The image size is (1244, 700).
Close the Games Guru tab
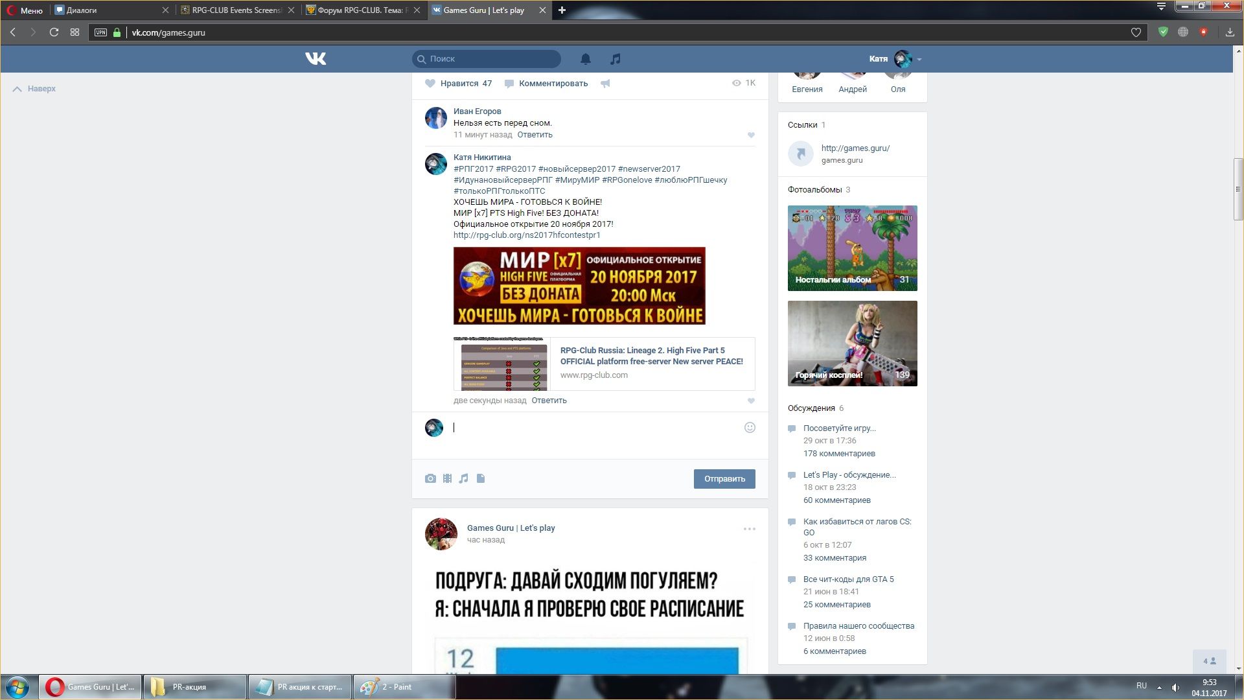(x=542, y=10)
